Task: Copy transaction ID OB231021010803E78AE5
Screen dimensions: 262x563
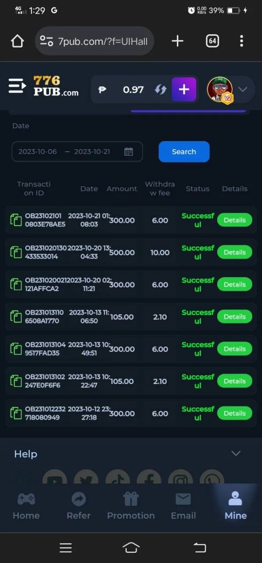Action: click(16, 220)
